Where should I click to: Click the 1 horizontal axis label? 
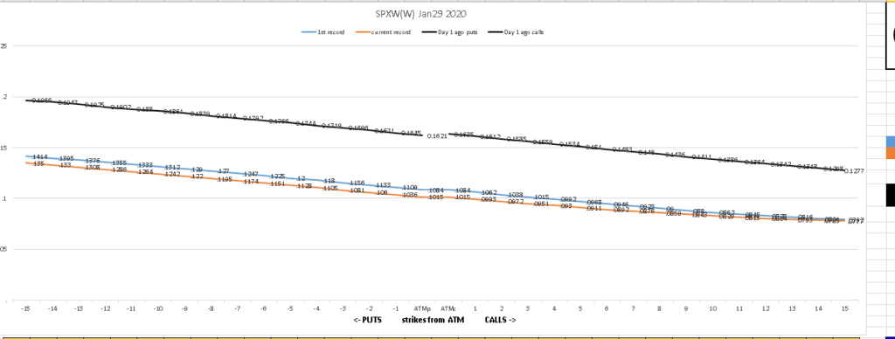pyautogui.click(x=475, y=308)
